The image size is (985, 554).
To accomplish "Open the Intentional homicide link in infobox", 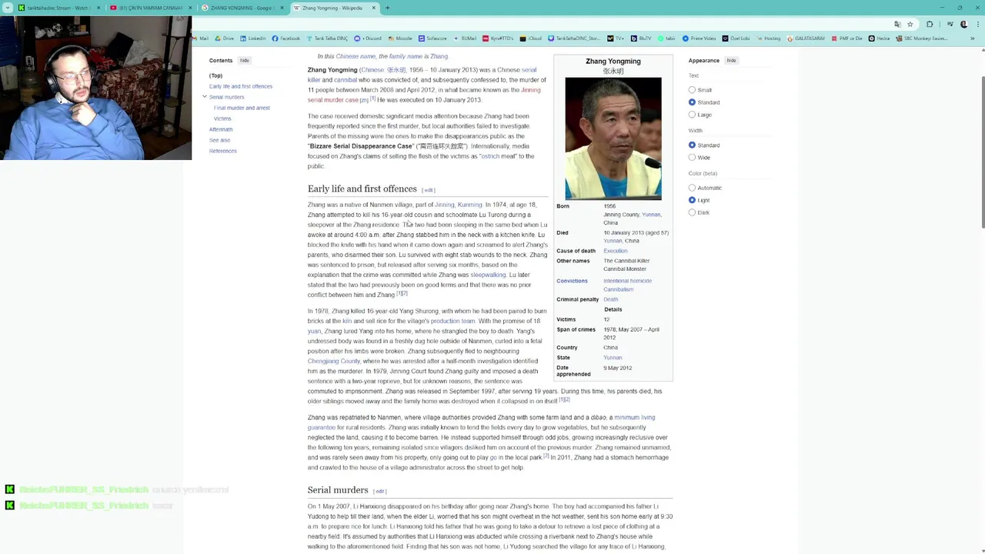I will [x=627, y=281].
